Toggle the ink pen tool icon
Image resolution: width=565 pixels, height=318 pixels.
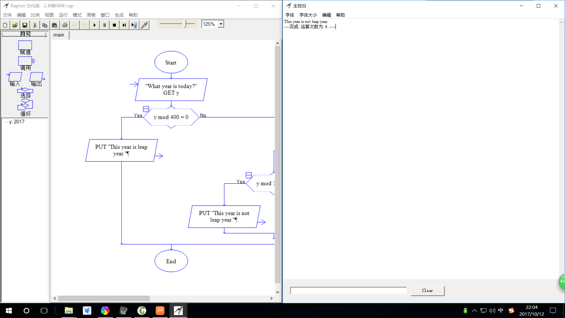click(x=144, y=25)
